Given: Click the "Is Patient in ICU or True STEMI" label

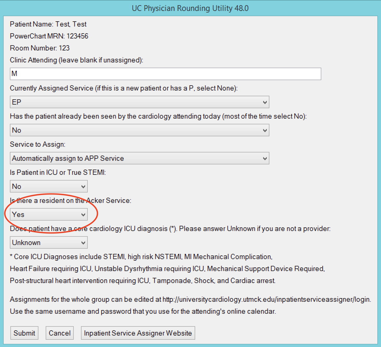Looking at the screenshot, I should pyautogui.click(x=58, y=172).
